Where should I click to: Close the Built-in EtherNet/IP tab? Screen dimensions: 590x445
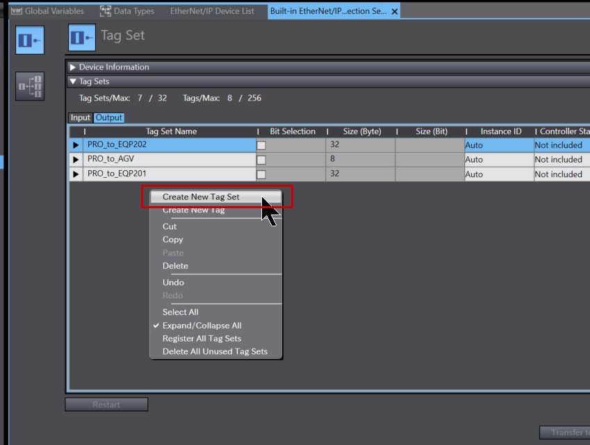tap(395, 12)
